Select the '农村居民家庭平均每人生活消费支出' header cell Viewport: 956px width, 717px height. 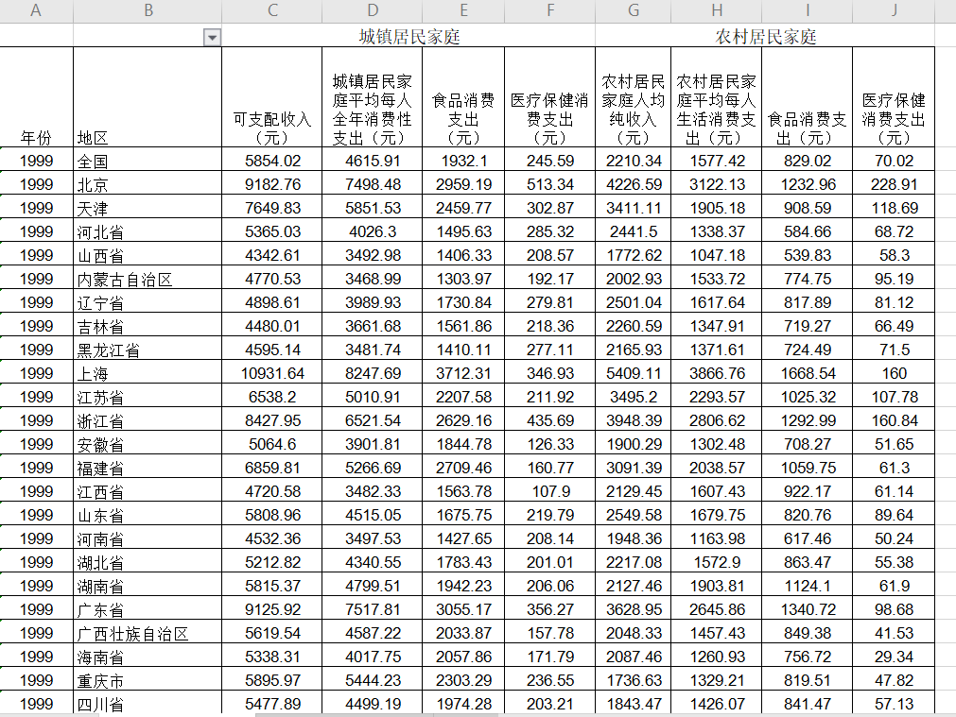(x=717, y=97)
